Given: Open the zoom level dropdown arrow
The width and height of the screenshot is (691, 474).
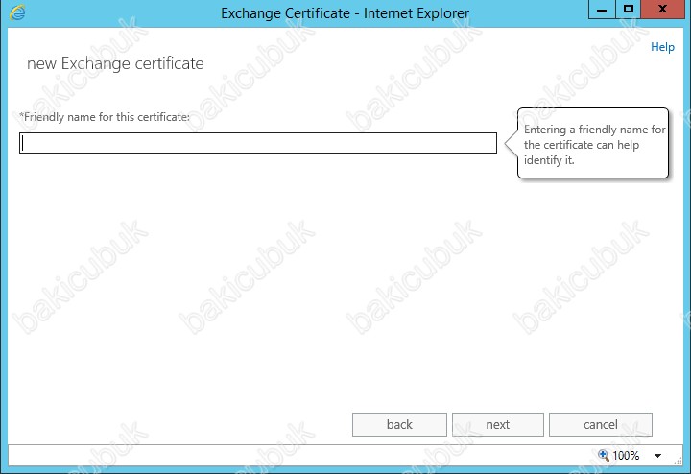Looking at the screenshot, I should pyautogui.click(x=657, y=456).
